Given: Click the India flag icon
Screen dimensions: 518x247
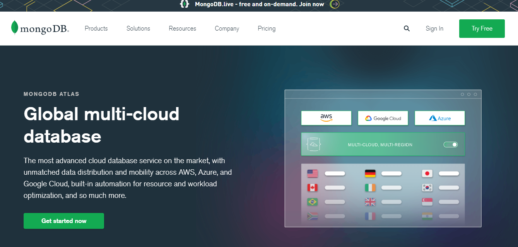Looking at the screenshot, I should click(427, 216).
